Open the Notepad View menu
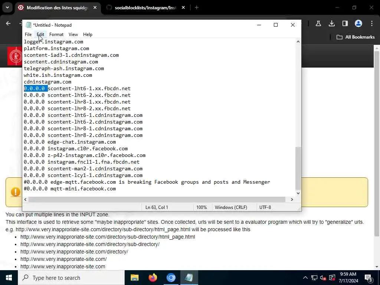Viewport: 380px width, 285px height. (x=73, y=35)
